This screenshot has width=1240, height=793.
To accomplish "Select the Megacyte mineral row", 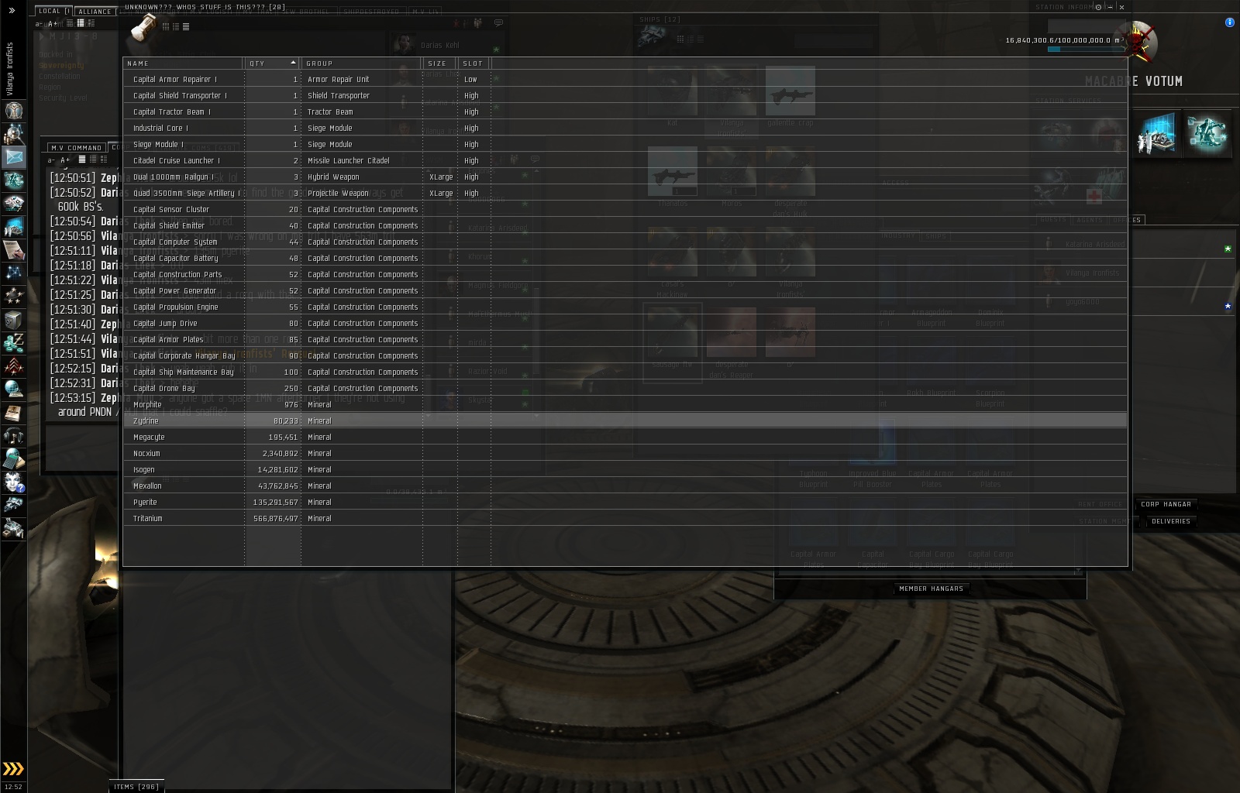I will point(625,438).
